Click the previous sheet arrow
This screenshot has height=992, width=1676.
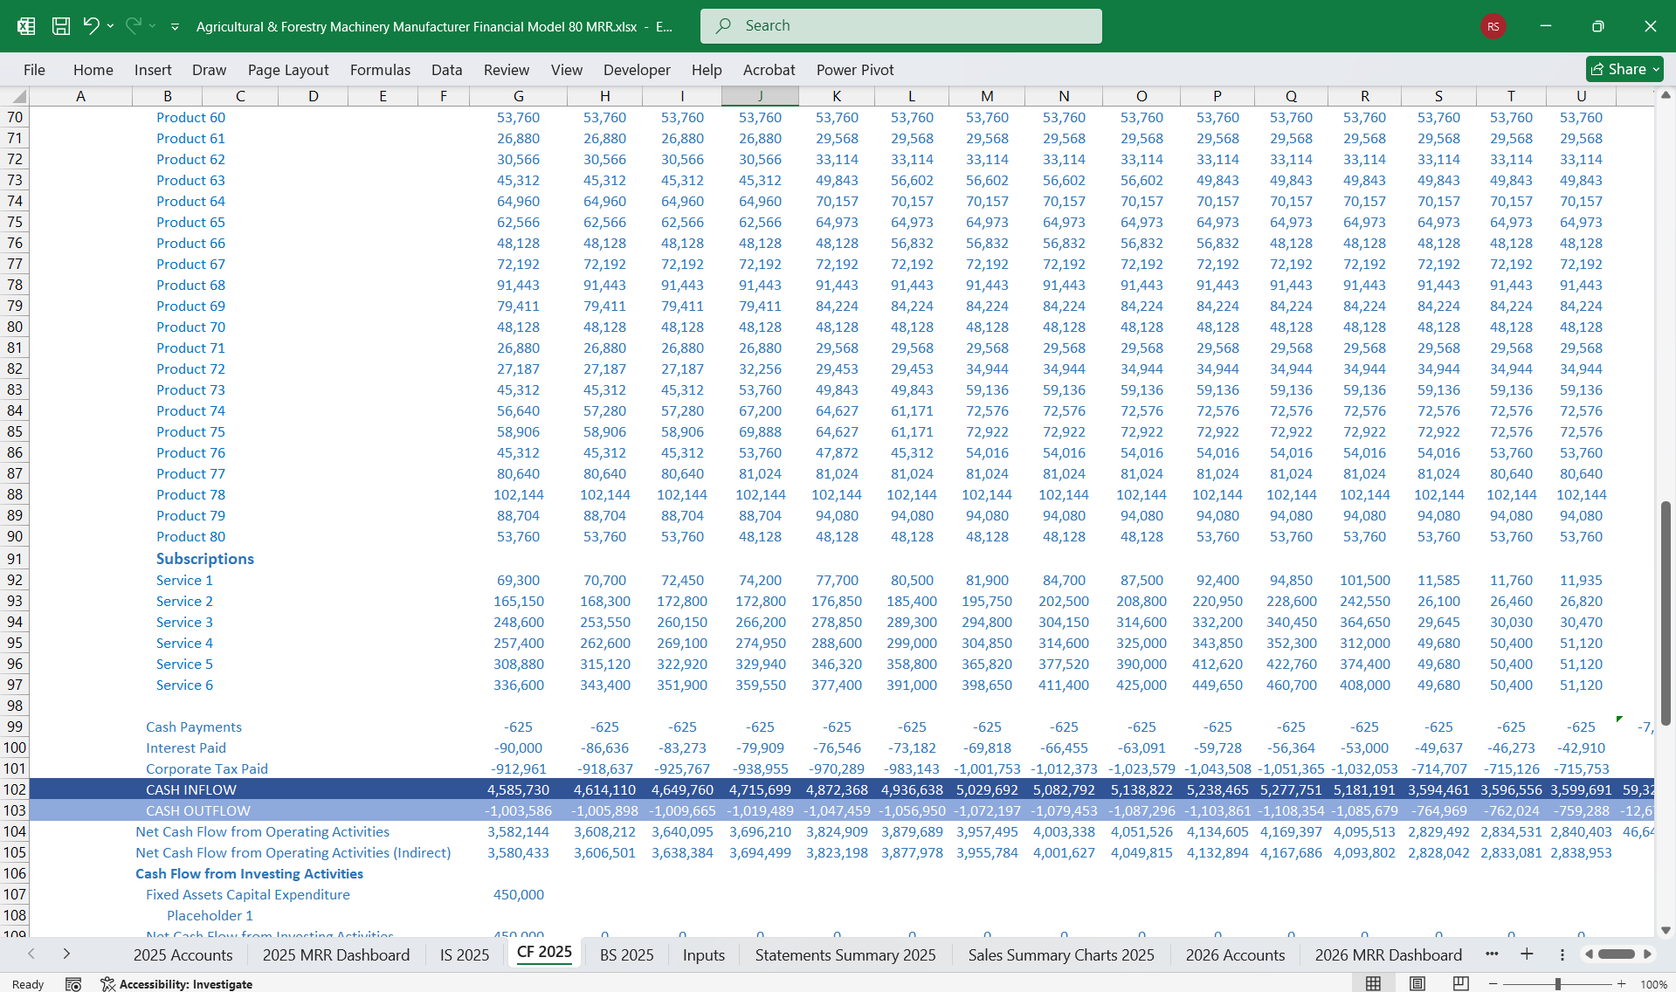[31, 954]
